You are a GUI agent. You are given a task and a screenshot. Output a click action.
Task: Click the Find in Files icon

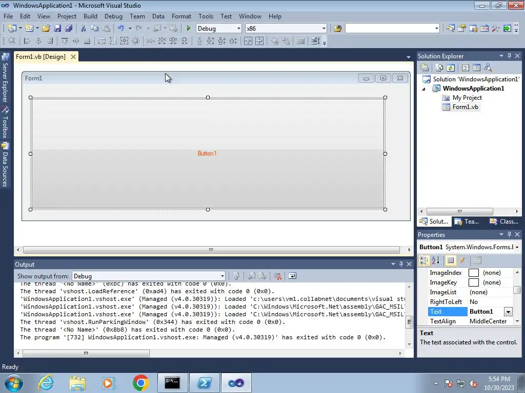(337, 29)
